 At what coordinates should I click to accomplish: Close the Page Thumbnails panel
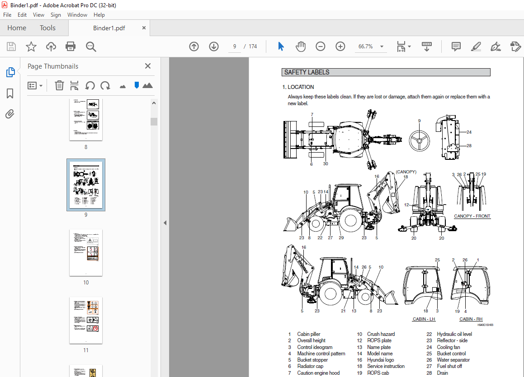[x=148, y=66]
